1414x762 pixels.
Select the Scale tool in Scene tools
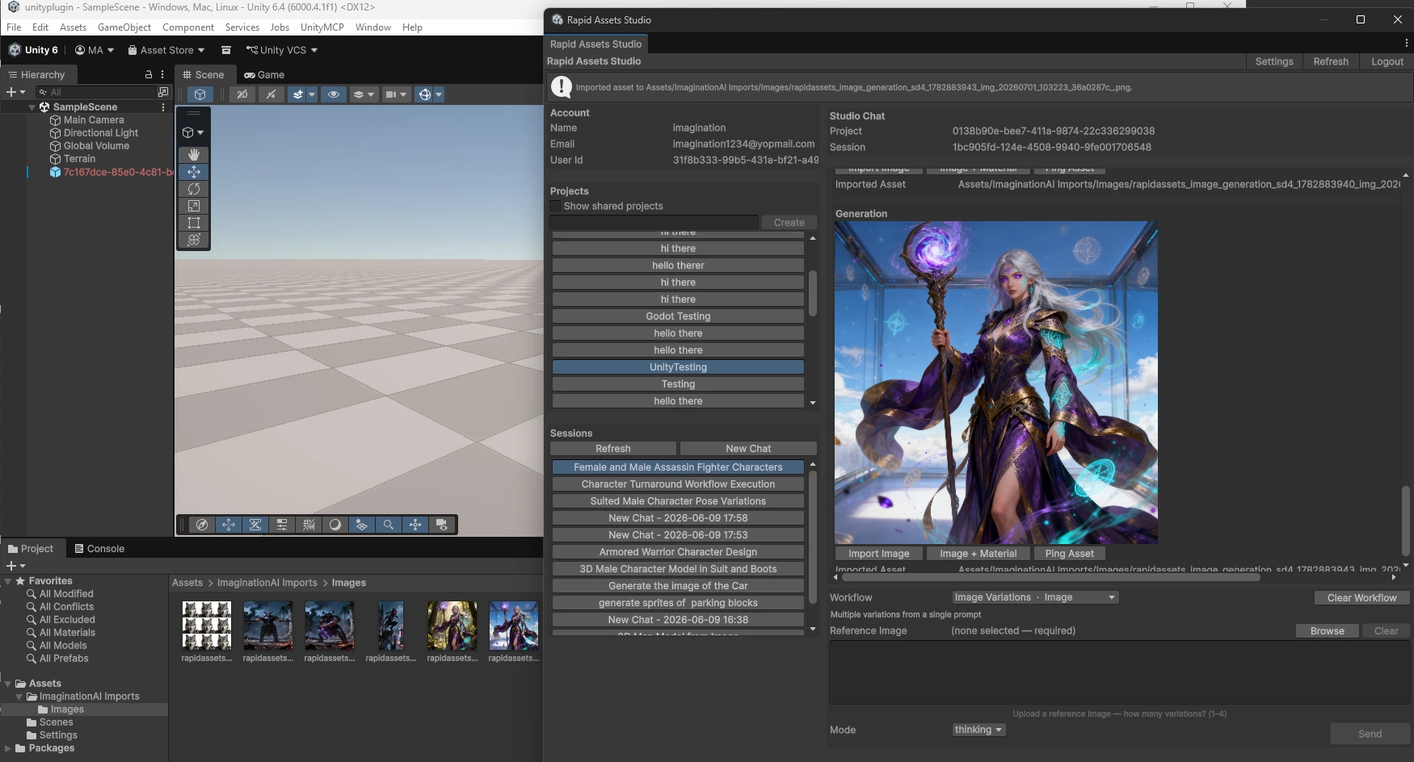(x=194, y=206)
